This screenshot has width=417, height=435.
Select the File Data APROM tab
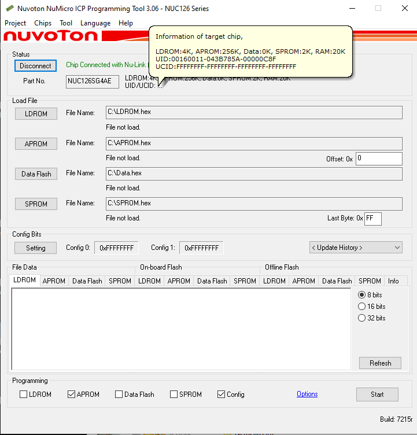[x=54, y=281]
